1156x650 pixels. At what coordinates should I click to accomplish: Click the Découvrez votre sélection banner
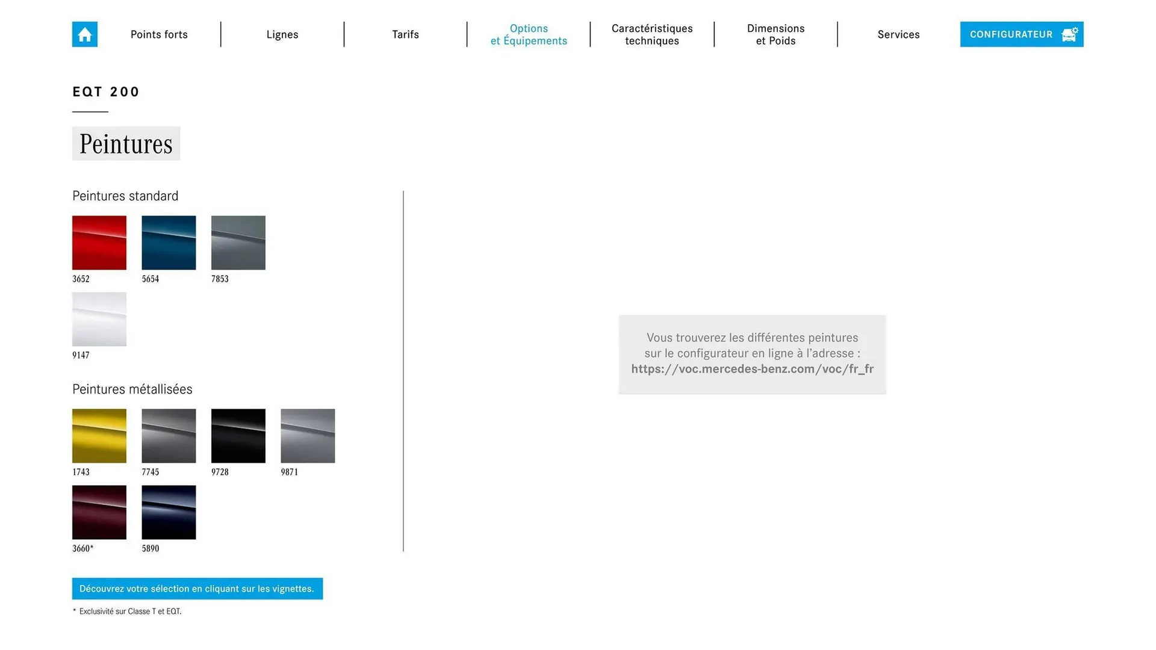point(197,589)
